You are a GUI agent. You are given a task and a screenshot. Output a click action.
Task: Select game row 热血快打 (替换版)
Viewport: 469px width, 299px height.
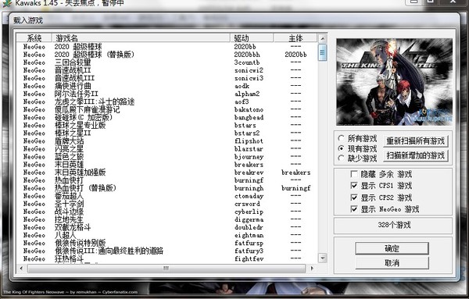166,188
